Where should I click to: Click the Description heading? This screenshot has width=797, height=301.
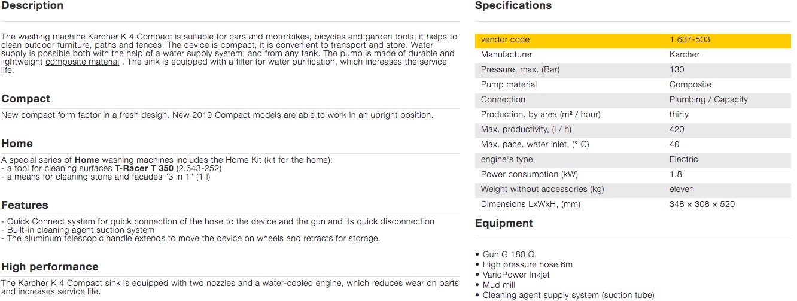coord(32,6)
